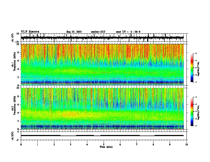Click the 'ch.1(V)' waveform axis label
The image size is (210, 162).
[13, 38]
